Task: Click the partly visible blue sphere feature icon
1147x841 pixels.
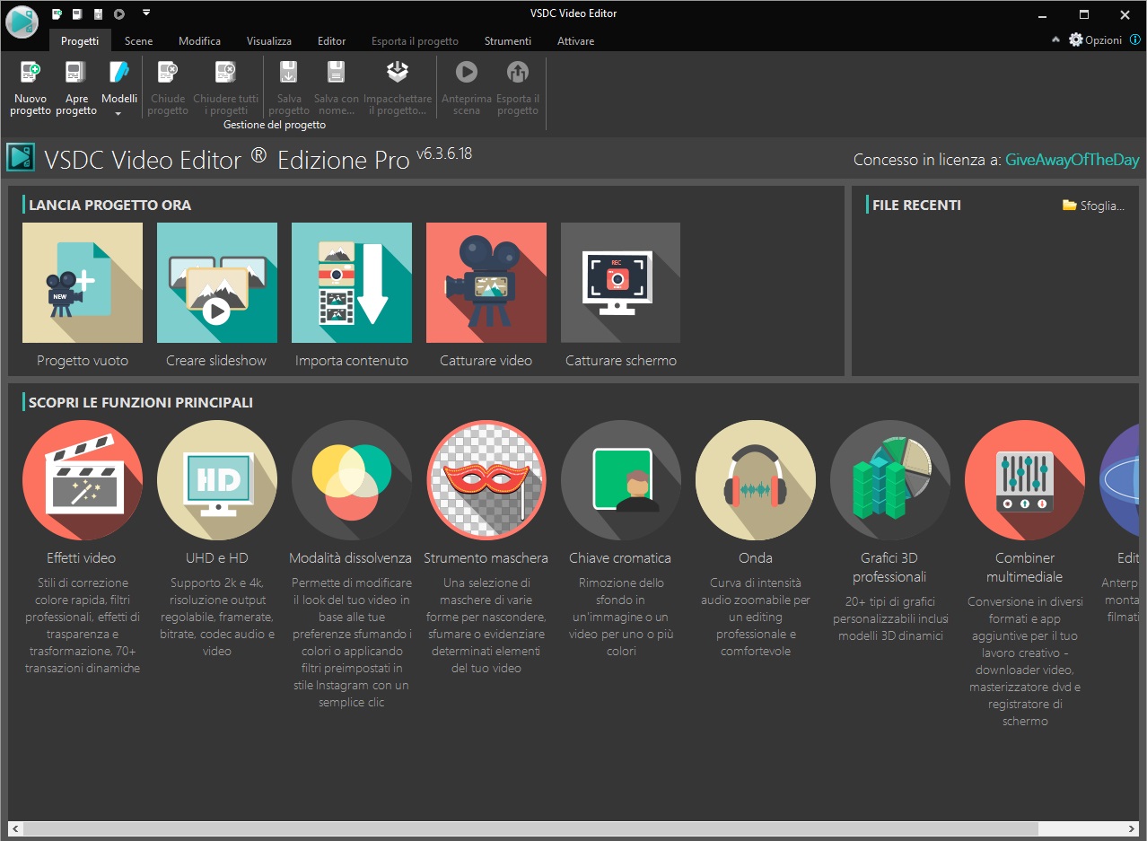Action: (1120, 480)
